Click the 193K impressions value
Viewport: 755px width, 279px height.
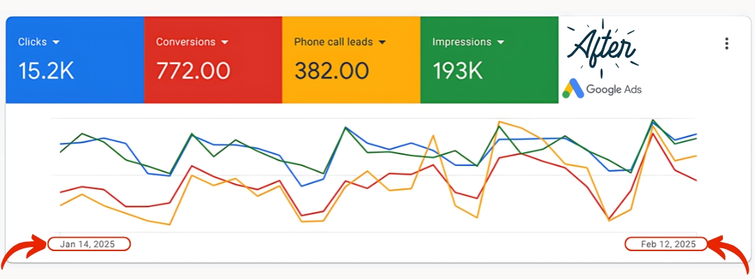(x=459, y=70)
